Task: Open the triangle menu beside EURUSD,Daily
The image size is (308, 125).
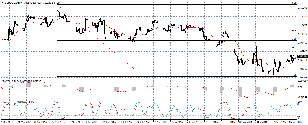Action: click(x=3, y=3)
